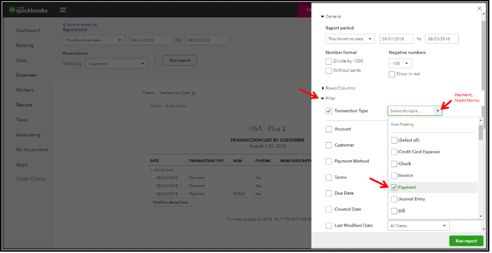Click the background Run report button

point(180,60)
